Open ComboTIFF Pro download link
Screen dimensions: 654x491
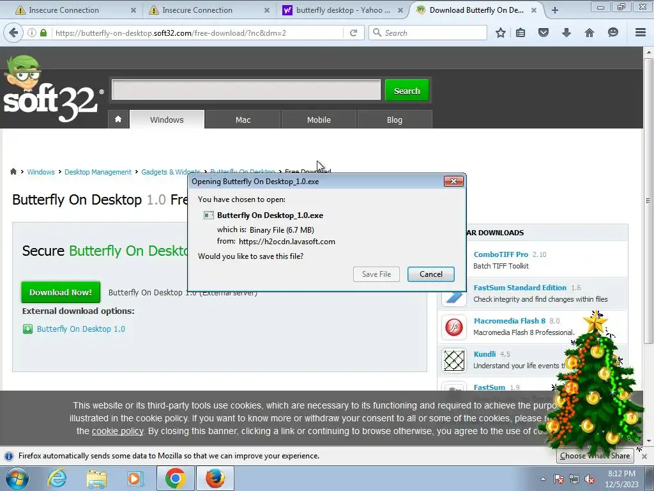tap(501, 254)
